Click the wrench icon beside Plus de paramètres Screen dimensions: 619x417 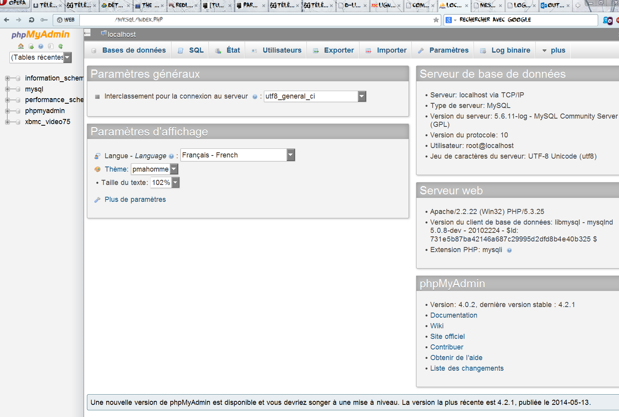[98, 200]
